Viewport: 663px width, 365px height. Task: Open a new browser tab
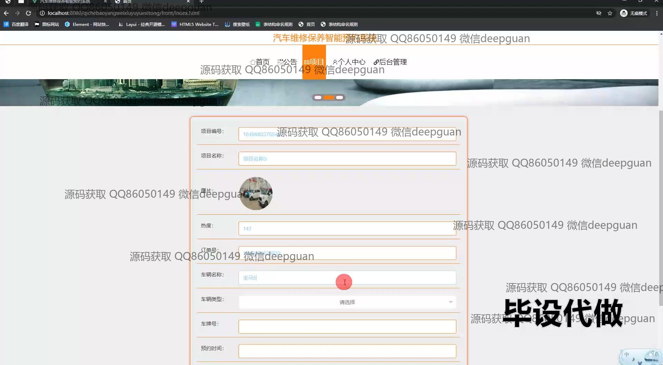[x=201, y=2]
